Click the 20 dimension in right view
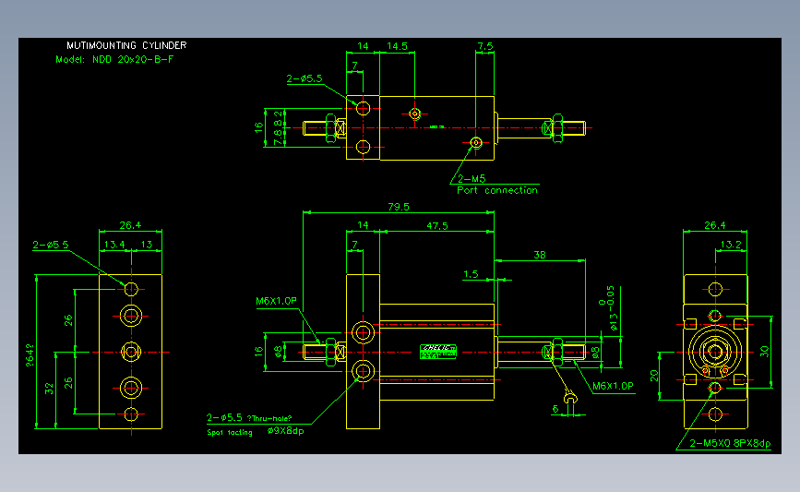This screenshot has width=800, height=492. point(654,376)
